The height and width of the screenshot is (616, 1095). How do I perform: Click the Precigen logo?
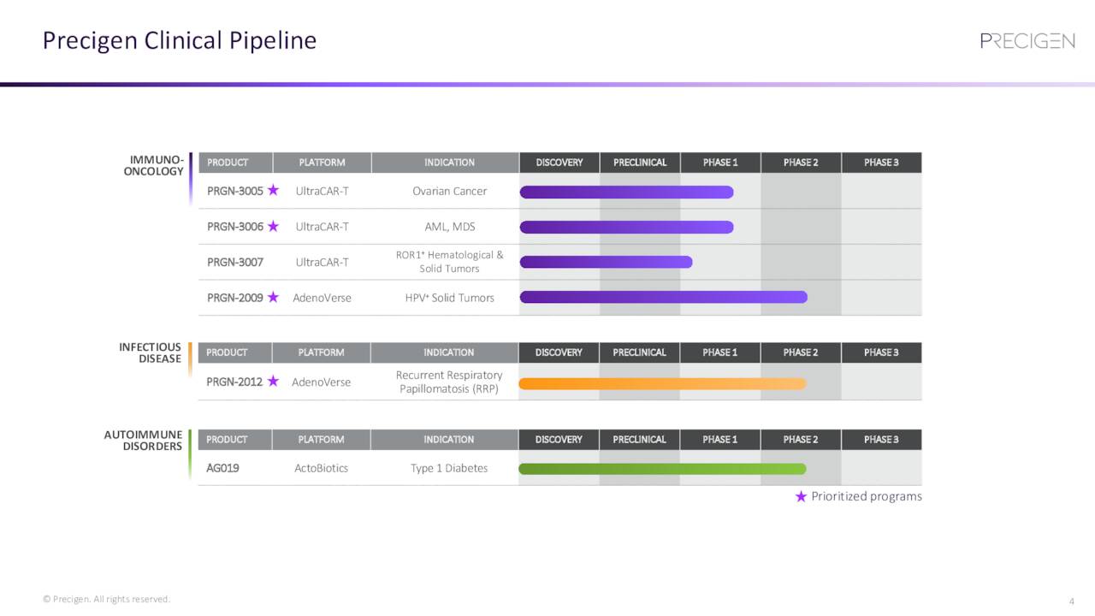pyautogui.click(x=1027, y=40)
